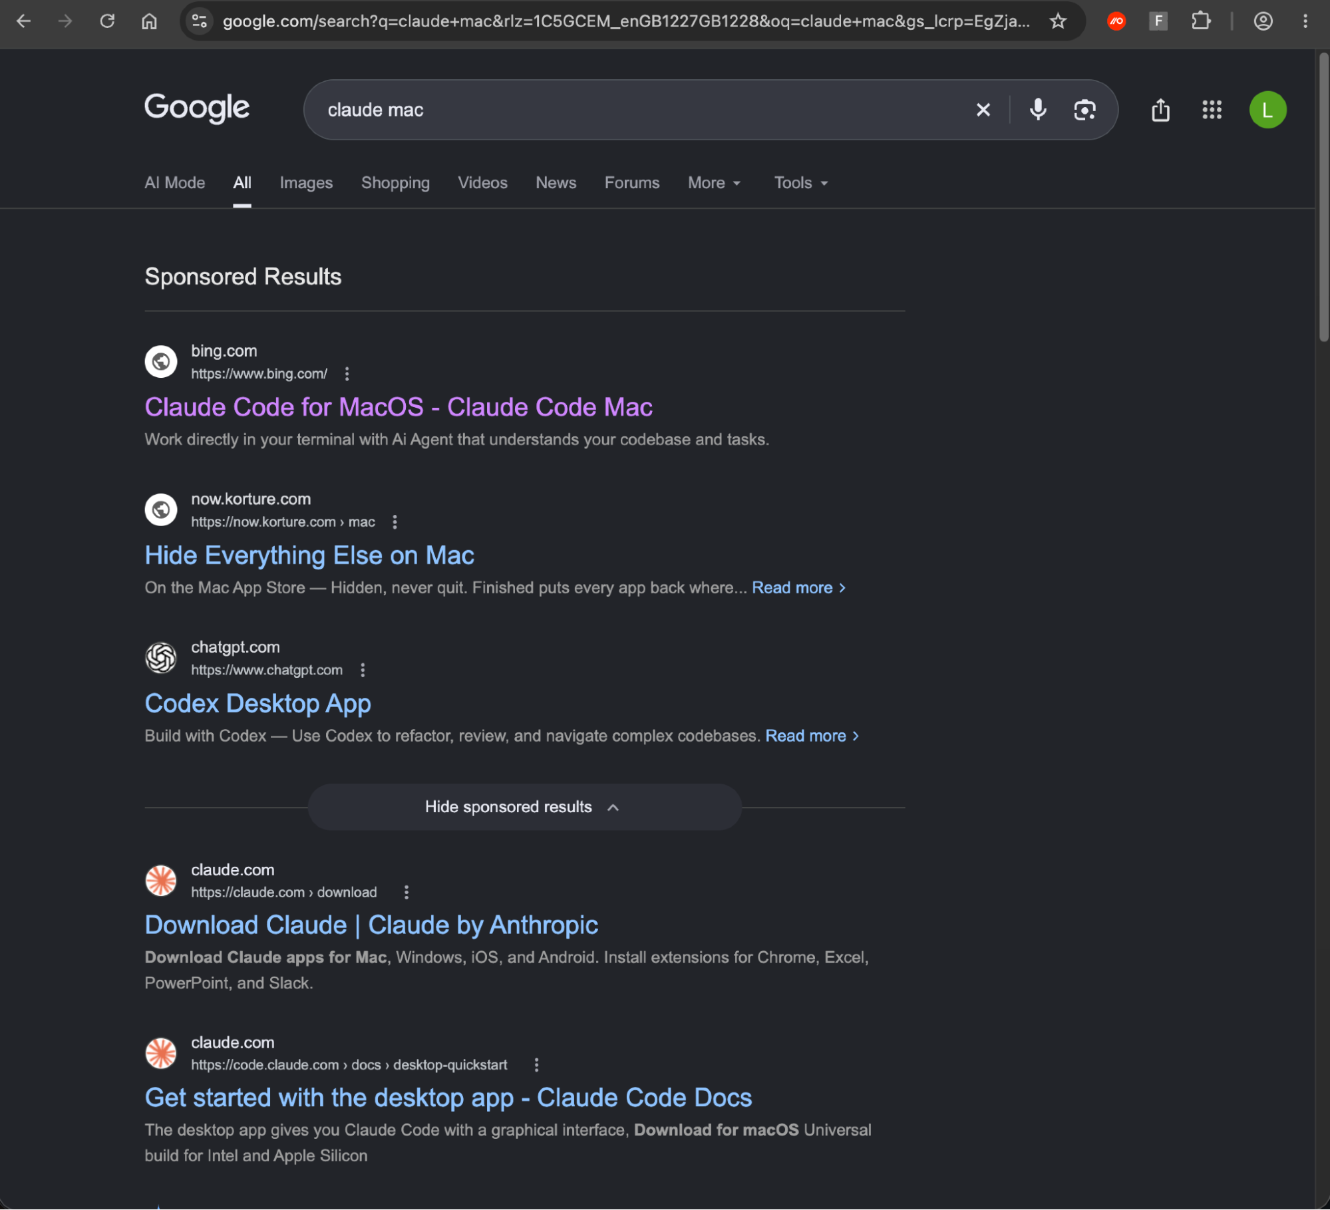Open Hide Everything Else on Mac link
The width and height of the screenshot is (1330, 1210).
click(309, 555)
